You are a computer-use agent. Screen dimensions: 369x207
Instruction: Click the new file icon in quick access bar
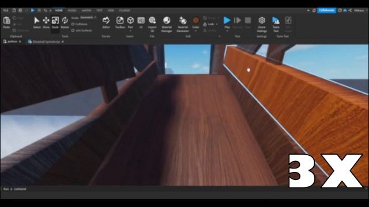point(14,10)
